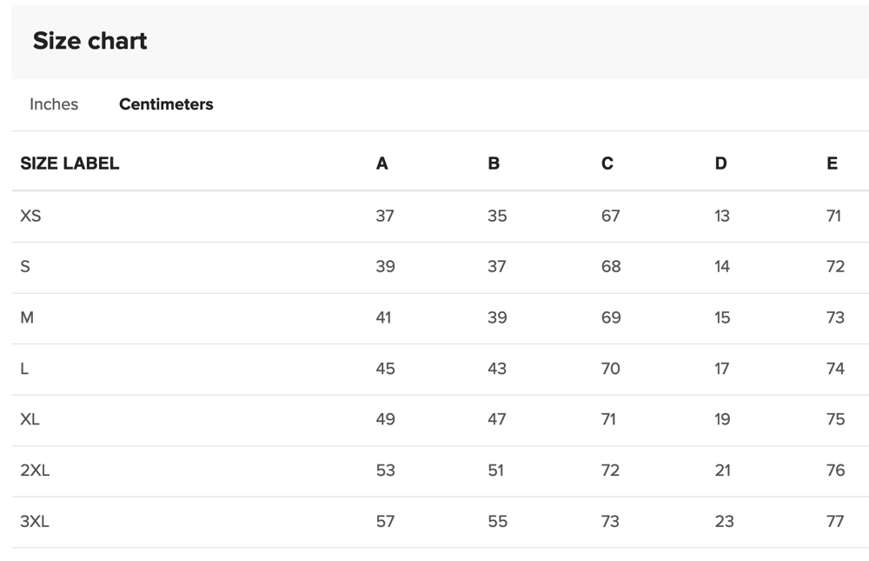Select the XS size row label
The image size is (869, 561).
30,216
